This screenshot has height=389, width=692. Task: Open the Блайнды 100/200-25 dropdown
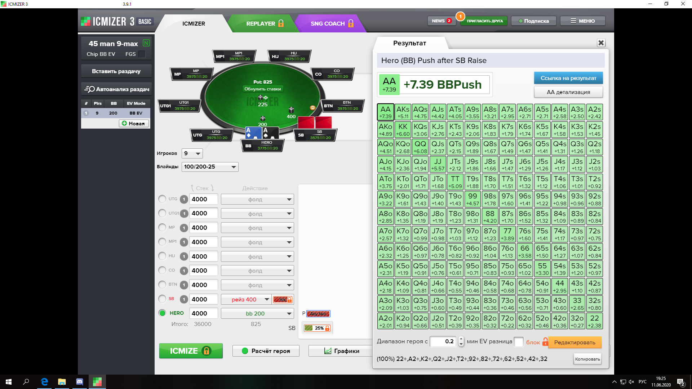point(210,167)
